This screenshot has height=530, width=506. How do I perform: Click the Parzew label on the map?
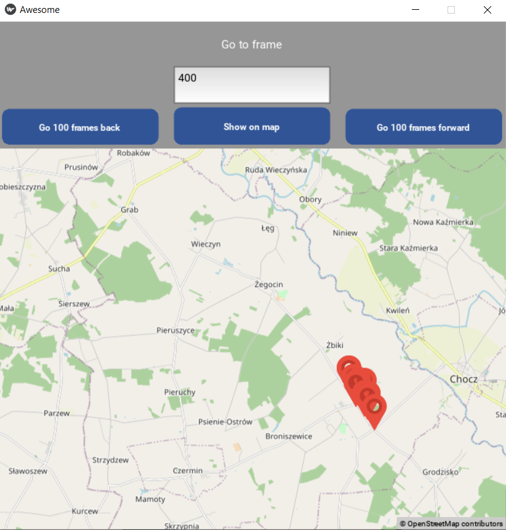point(57,414)
